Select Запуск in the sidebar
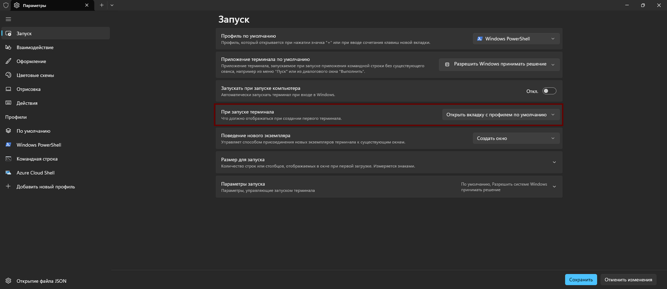 [56, 33]
